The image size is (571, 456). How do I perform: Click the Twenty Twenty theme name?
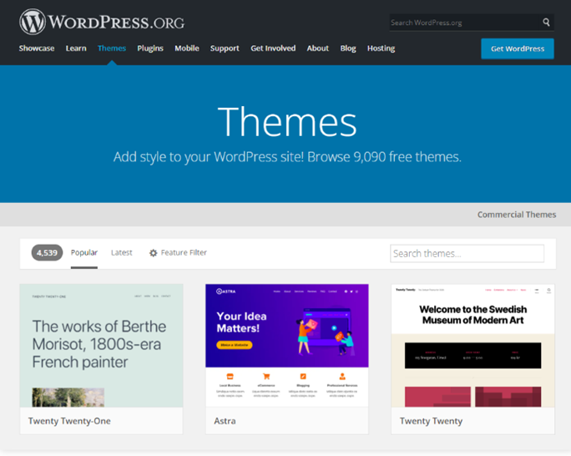[431, 421]
